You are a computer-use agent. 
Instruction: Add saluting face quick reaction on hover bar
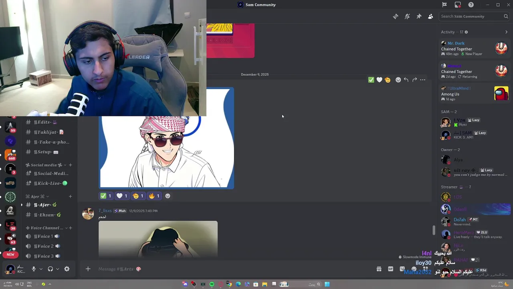pos(388,80)
